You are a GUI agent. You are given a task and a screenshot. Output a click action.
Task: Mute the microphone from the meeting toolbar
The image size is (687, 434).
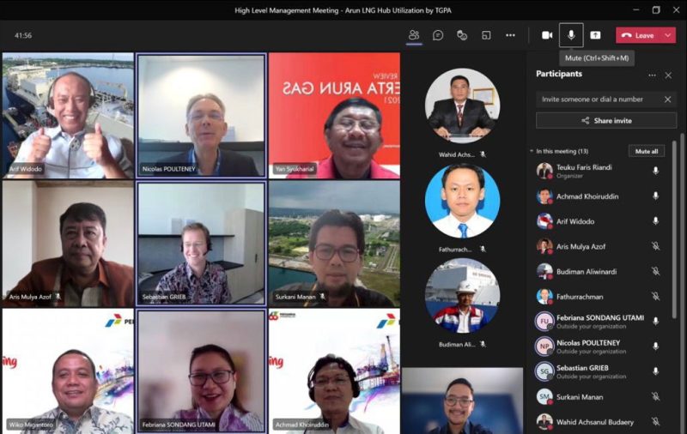click(x=571, y=35)
